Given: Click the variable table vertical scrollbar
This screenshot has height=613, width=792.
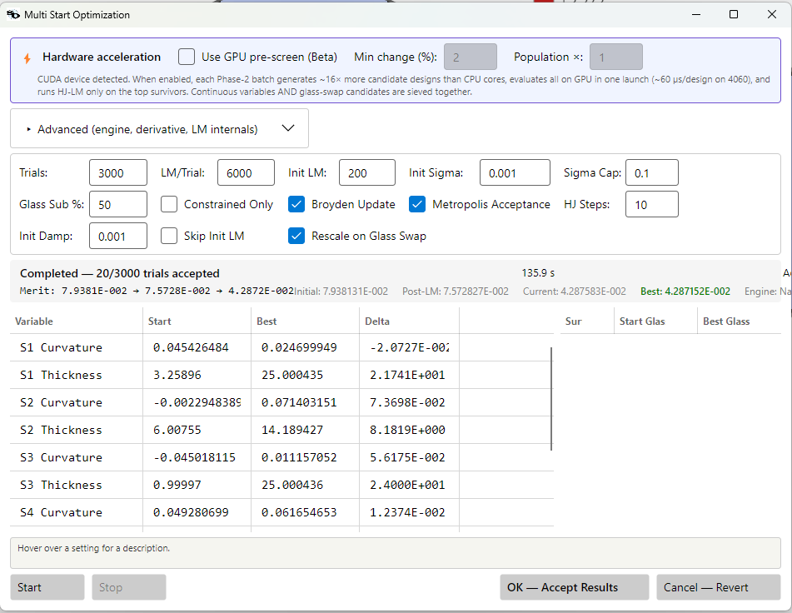Looking at the screenshot, I should [551, 398].
